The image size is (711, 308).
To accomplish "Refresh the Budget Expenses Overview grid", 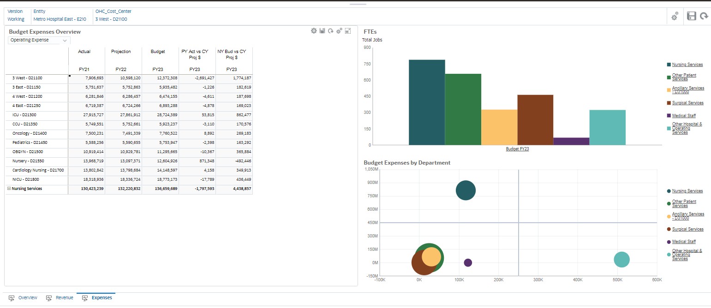I will [331, 31].
